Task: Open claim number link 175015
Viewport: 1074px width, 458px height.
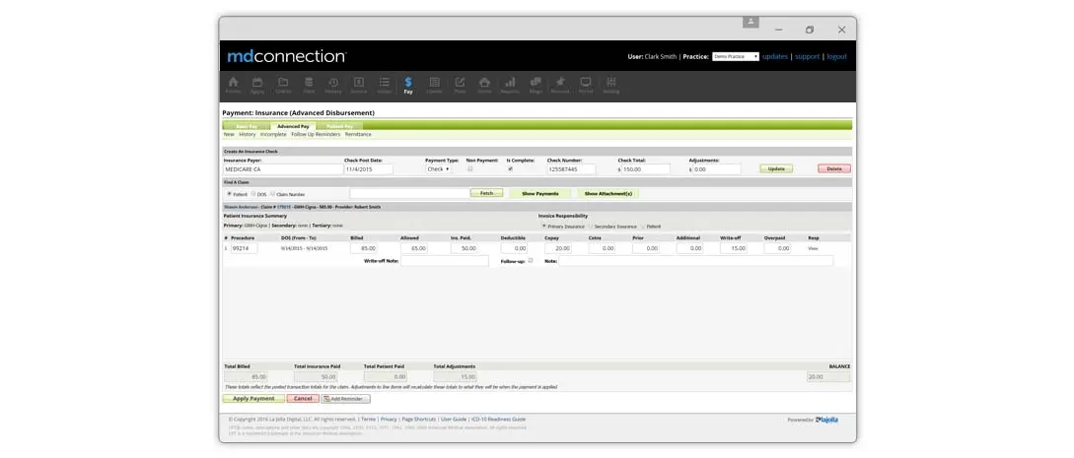Action: click(x=284, y=207)
